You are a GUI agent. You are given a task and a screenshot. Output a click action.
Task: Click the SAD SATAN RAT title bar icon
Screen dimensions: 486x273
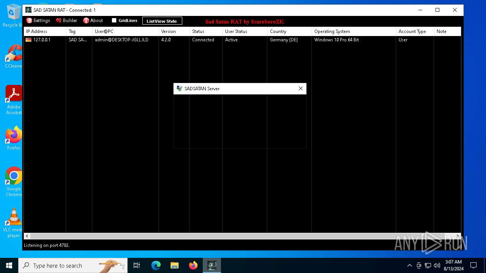click(x=28, y=10)
